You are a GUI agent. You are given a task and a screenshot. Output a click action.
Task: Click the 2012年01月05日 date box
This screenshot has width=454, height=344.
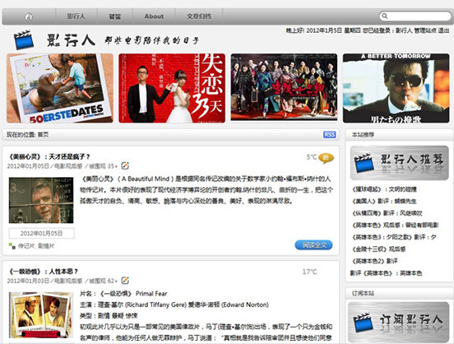pos(41,233)
